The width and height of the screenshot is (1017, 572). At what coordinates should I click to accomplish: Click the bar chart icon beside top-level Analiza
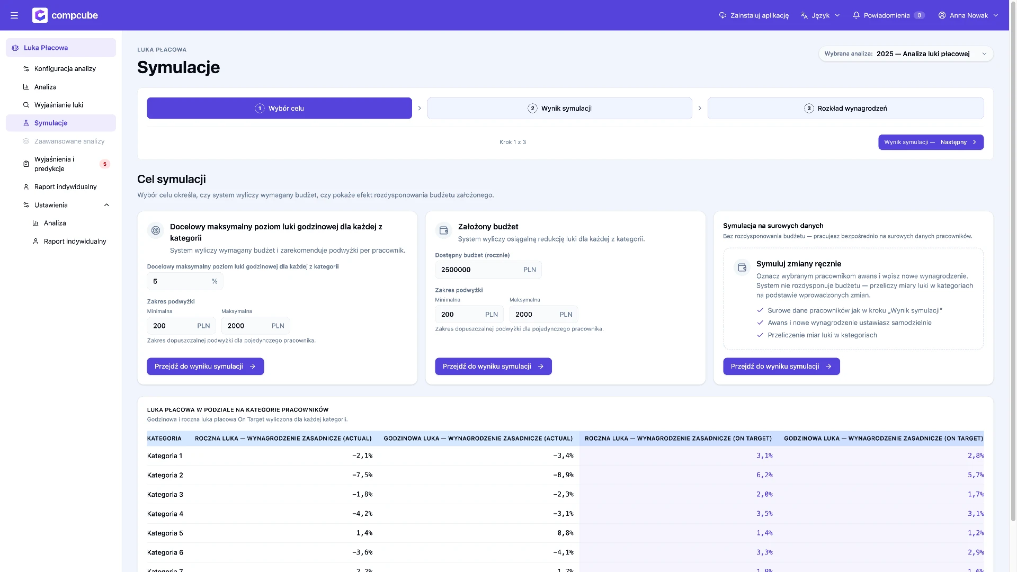pos(26,87)
